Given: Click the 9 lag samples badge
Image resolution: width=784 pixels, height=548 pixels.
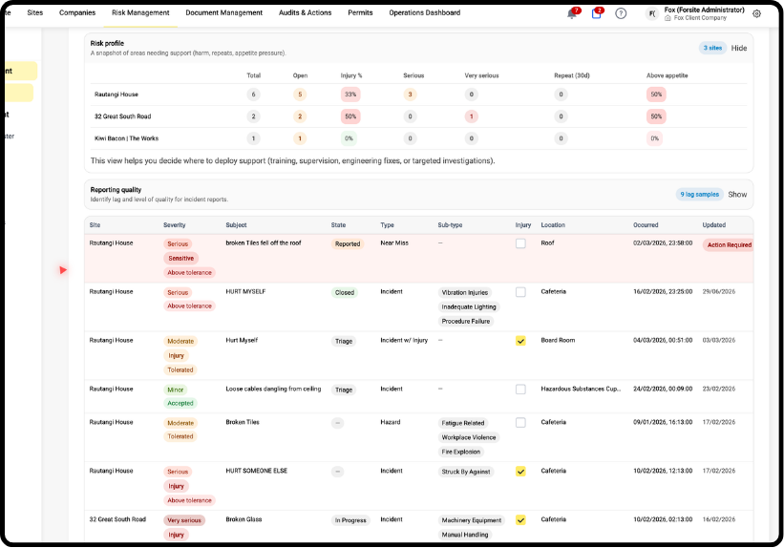Looking at the screenshot, I should pyautogui.click(x=699, y=195).
